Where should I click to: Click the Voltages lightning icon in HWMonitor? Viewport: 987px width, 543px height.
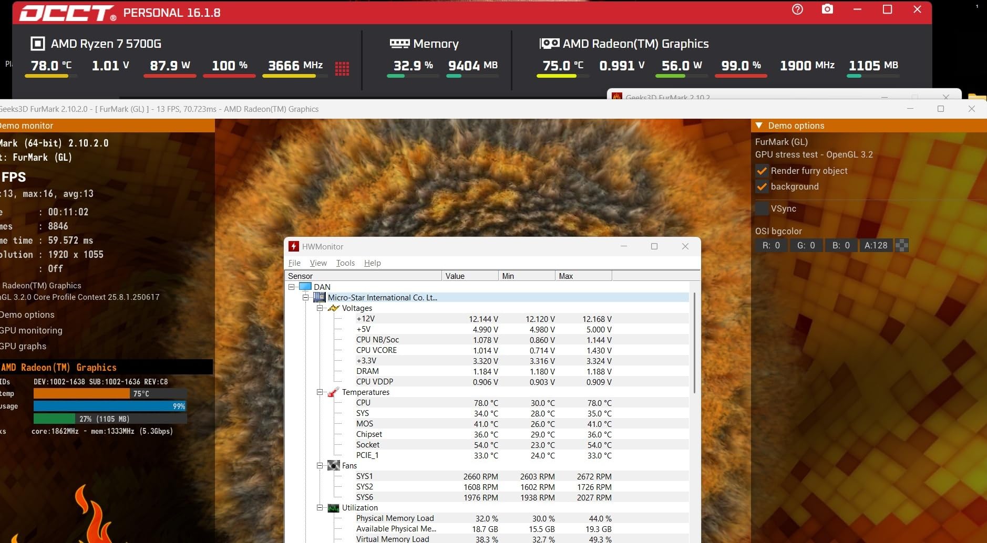click(x=334, y=308)
